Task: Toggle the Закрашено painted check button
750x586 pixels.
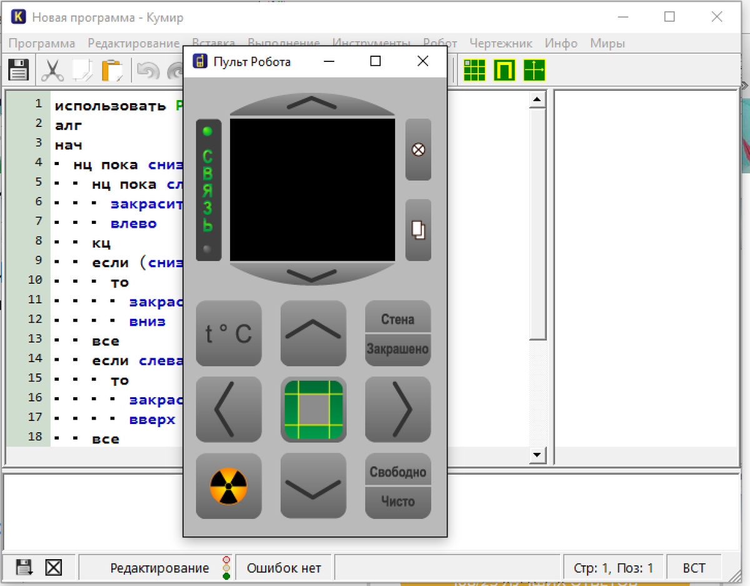Action: pyautogui.click(x=397, y=348)
